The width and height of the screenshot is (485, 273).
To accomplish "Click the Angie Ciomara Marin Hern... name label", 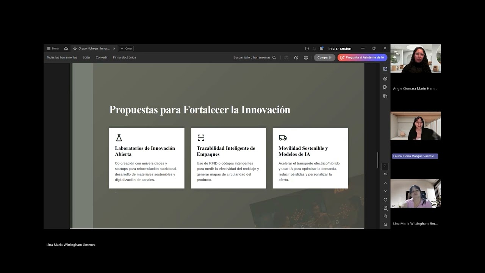I will (415, 88).
